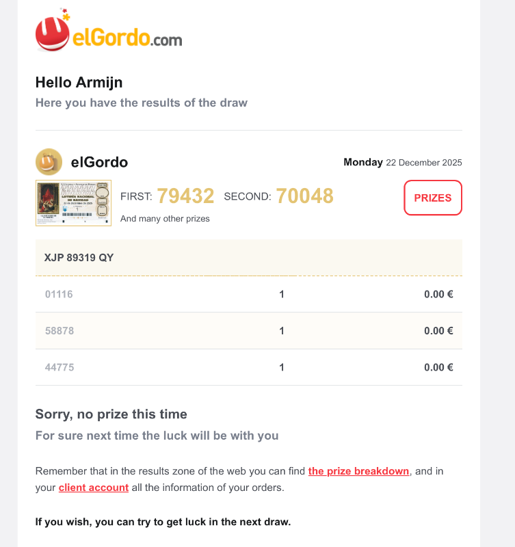Click first prize number 79432

point(185,196)
